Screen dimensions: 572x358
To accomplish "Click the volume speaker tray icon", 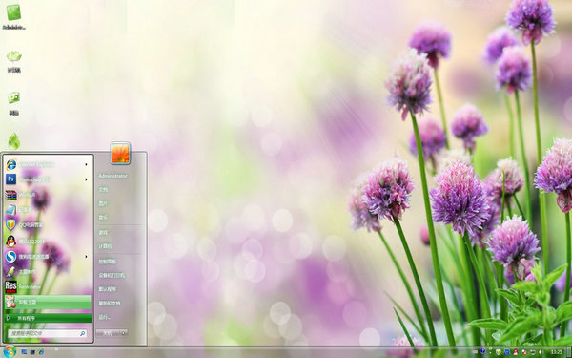I will [541, 352].
